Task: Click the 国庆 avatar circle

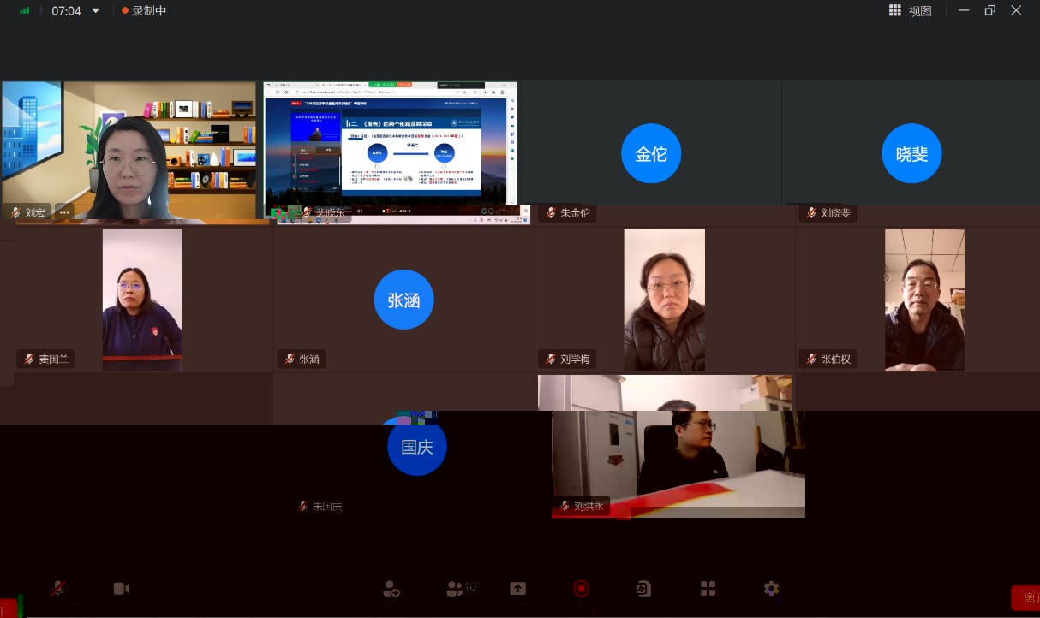Action: [417, 447]
